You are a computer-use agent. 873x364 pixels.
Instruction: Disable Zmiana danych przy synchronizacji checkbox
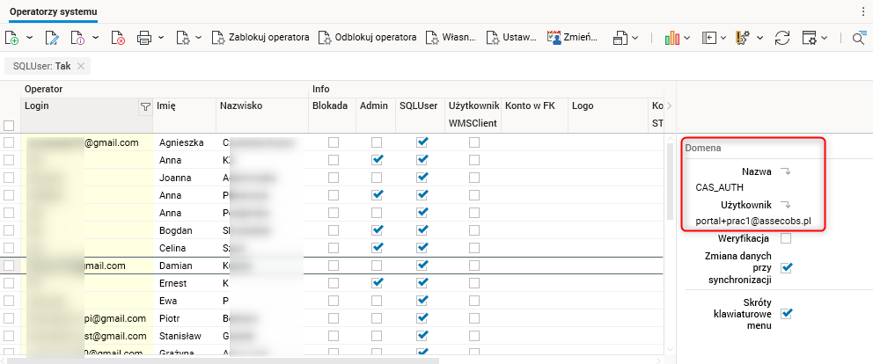click(x=786, y=267)
